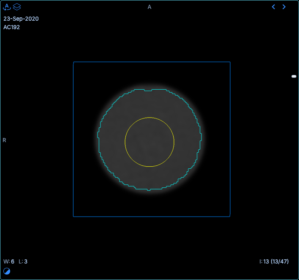Click the slice index I: 13 (13/47) label
Screen dimensions: 299x280
[274, 261]
